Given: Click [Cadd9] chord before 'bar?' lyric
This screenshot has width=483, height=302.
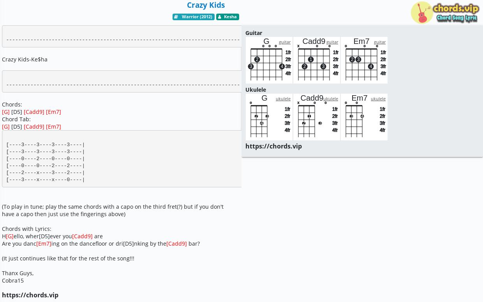Looking at the screenshot, I should (x=176, y=244).
